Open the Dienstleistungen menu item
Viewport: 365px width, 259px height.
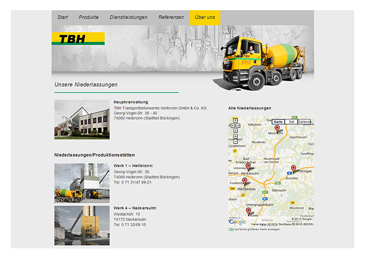pos(128,17)
